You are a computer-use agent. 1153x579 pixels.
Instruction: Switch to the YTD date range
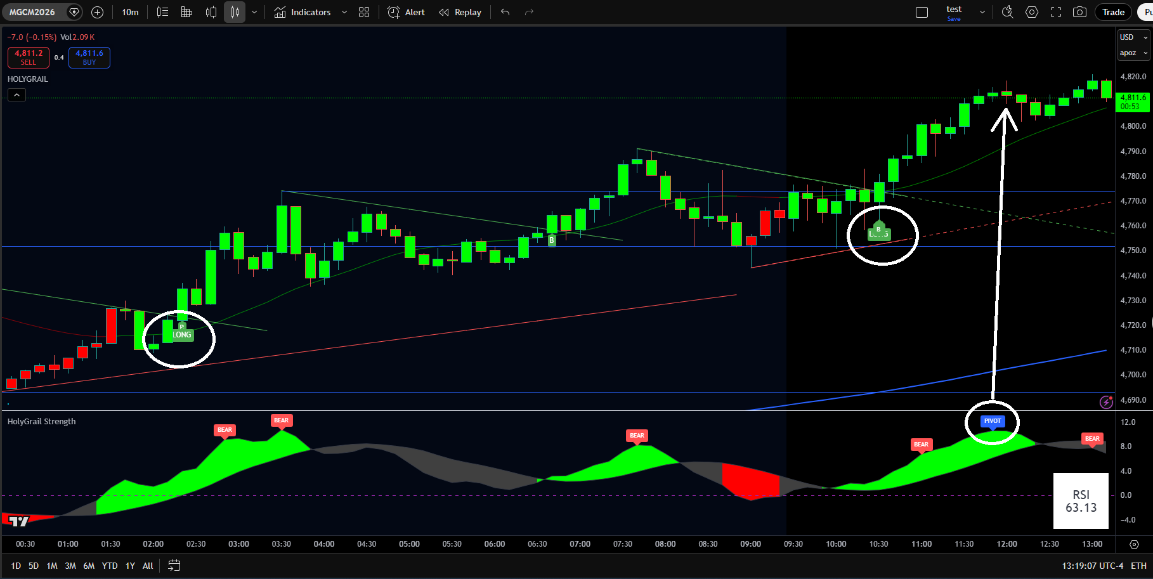click(x=110, y=566)
